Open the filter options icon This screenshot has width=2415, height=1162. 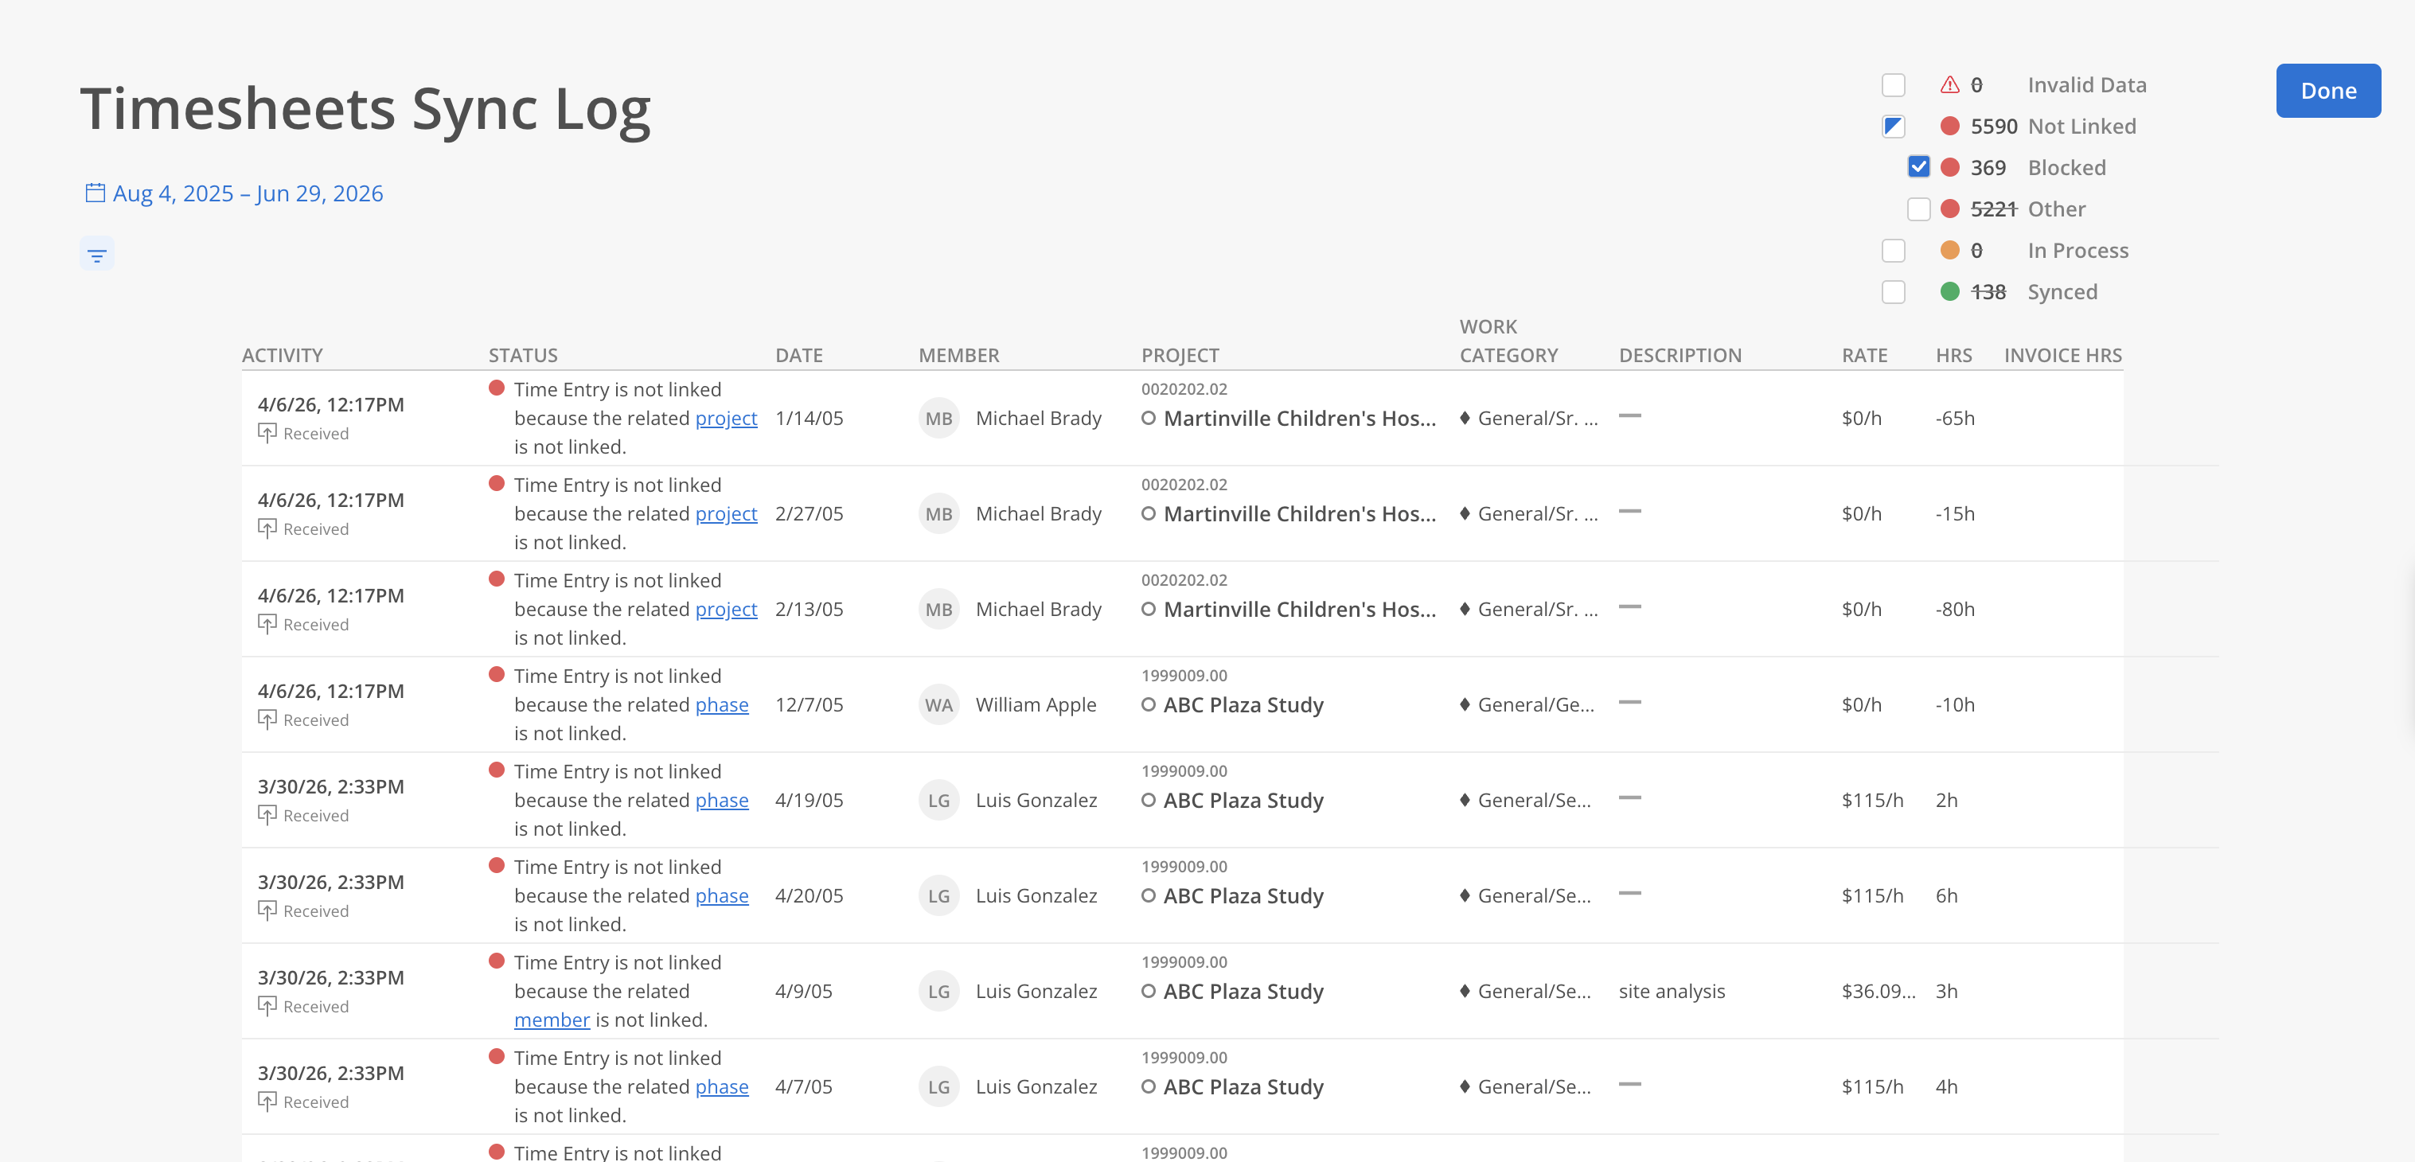point(96,255)
